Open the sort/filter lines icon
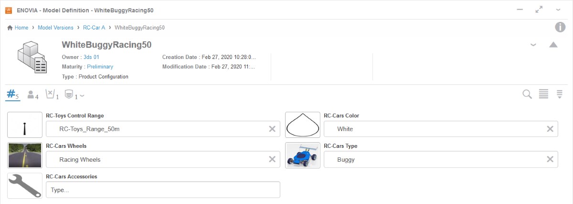573x204 pixels. pyautogui.click(x=560, y=94)
